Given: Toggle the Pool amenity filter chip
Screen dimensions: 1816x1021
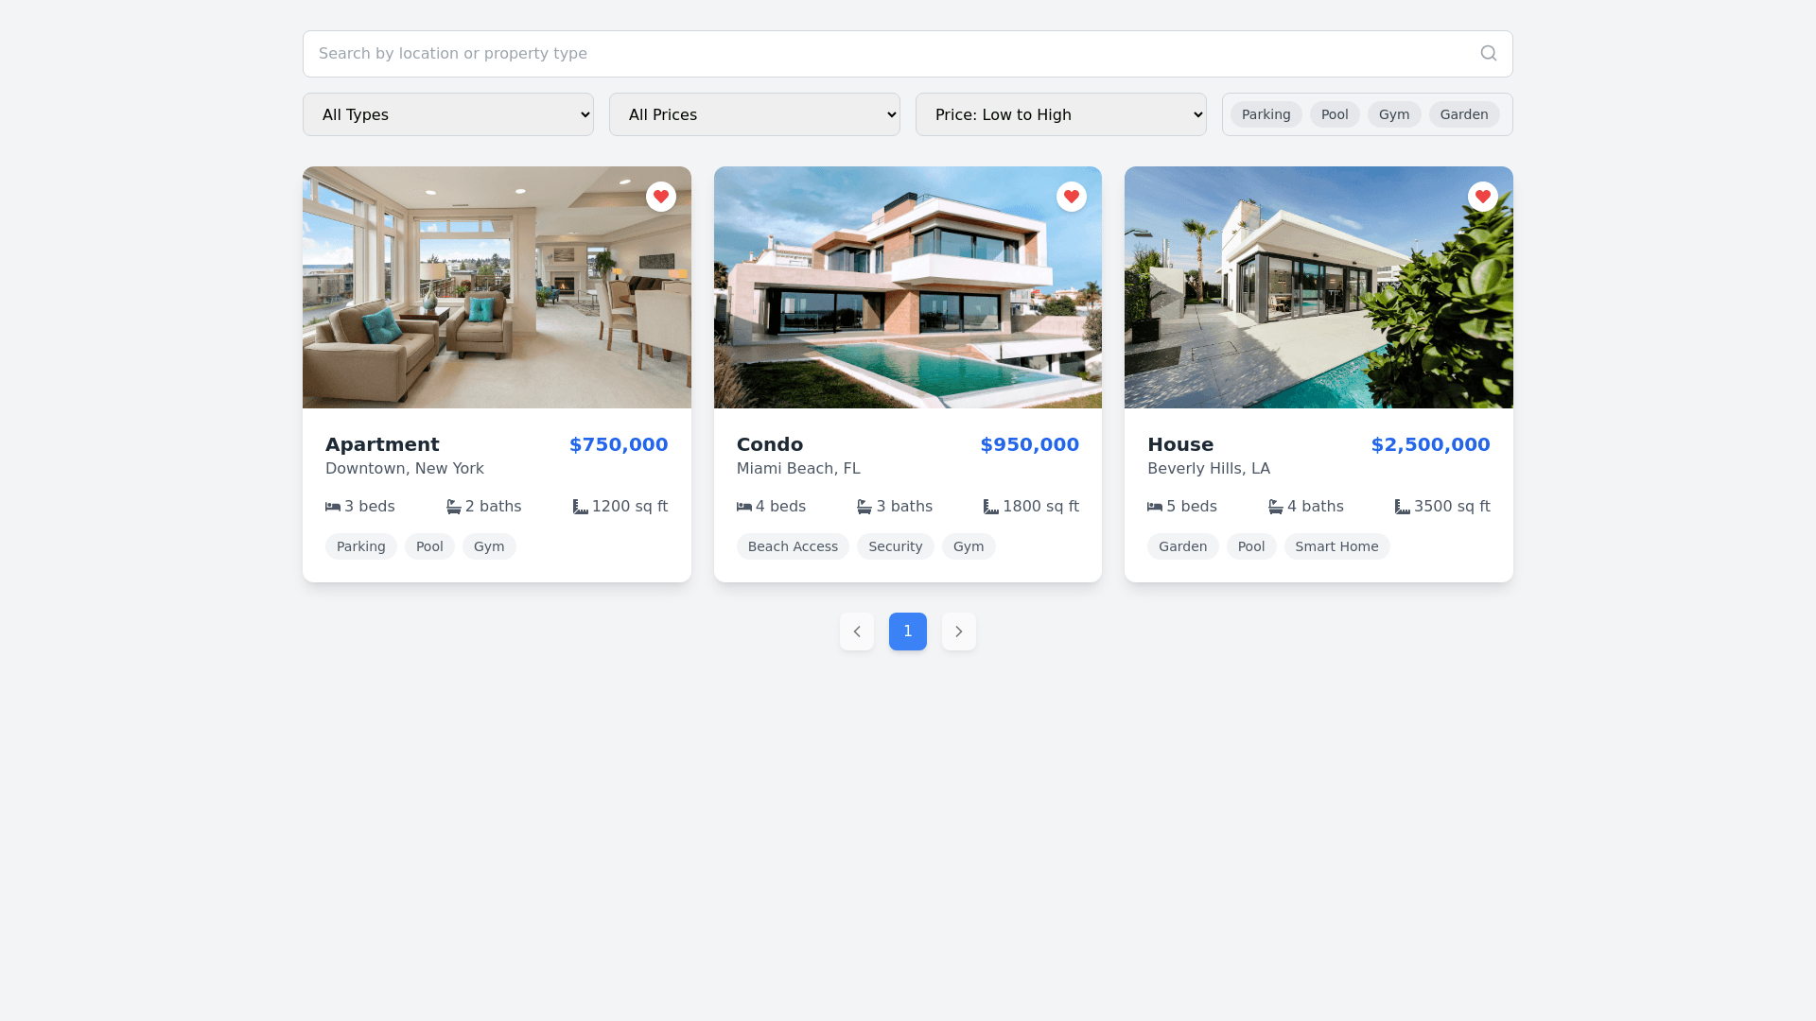Looking at the screenshot, I should [x=1334, y=114].
